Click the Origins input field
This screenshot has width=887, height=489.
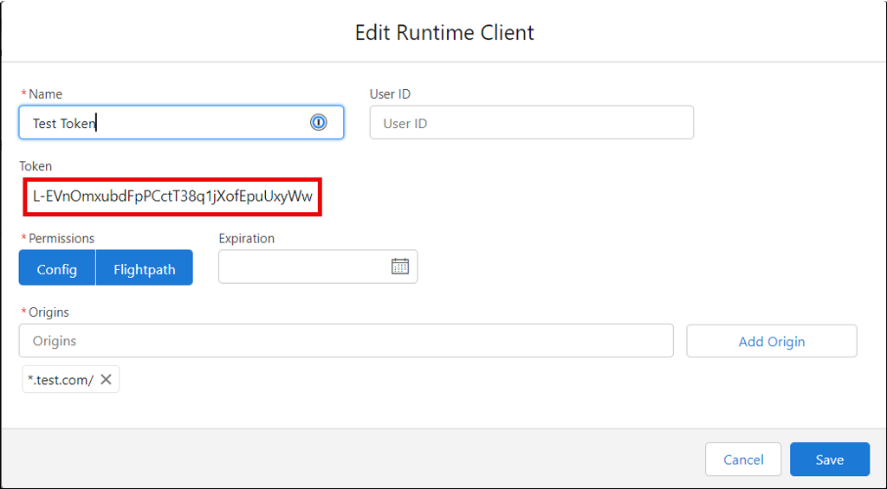346,340
